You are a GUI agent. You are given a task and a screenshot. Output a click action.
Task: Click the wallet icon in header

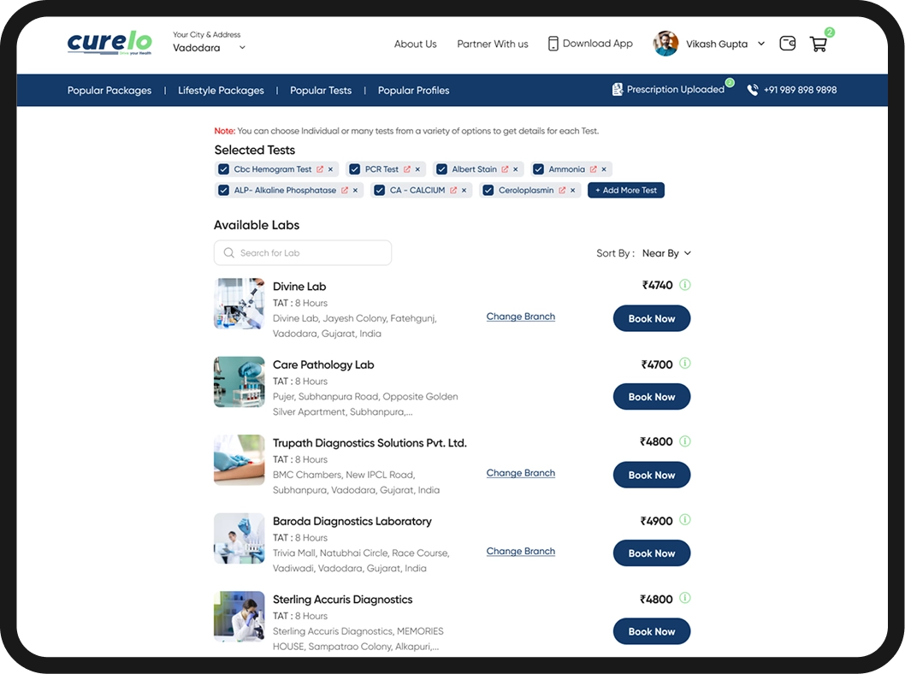click(x=788, y=44)
